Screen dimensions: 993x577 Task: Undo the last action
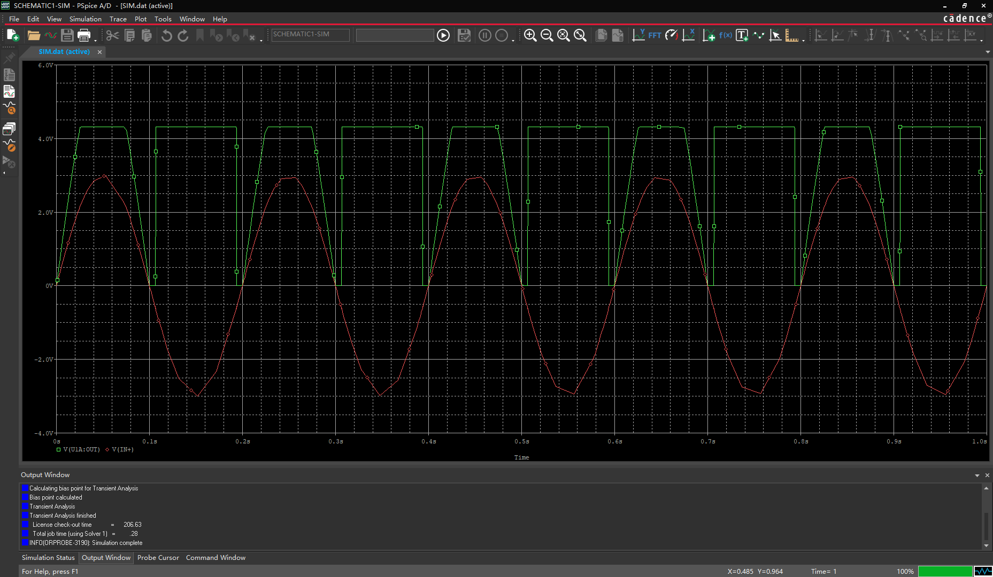click(x=166, y=35)
